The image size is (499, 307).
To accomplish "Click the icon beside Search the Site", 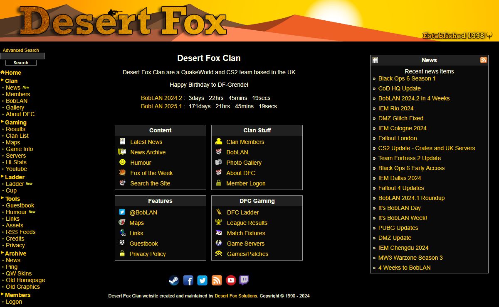I will 122,183.
